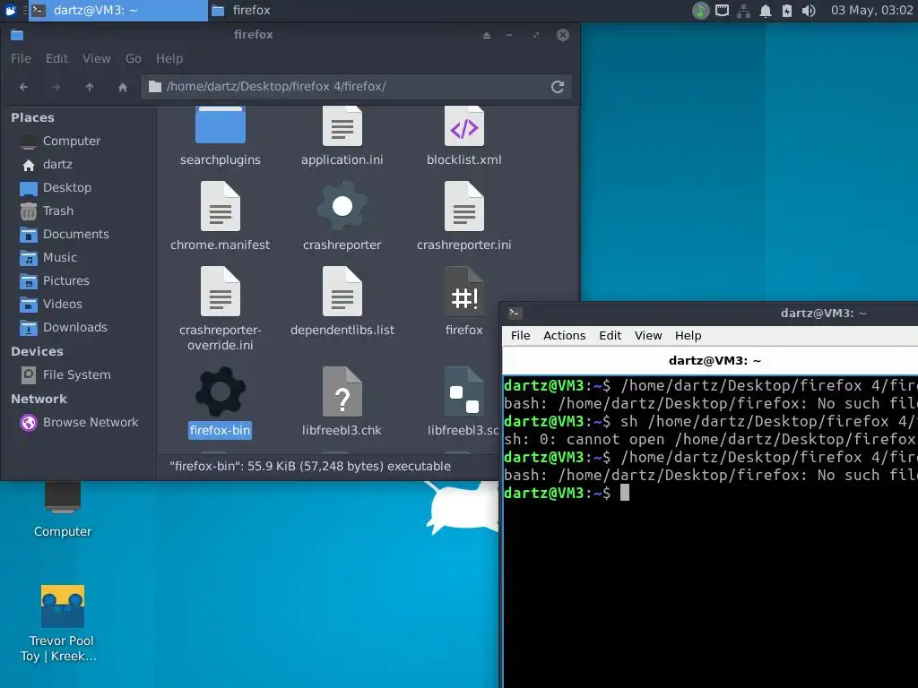Open the file manager Edit menu
This screenshot has height=688, width=918.
(x=56, y=58)
